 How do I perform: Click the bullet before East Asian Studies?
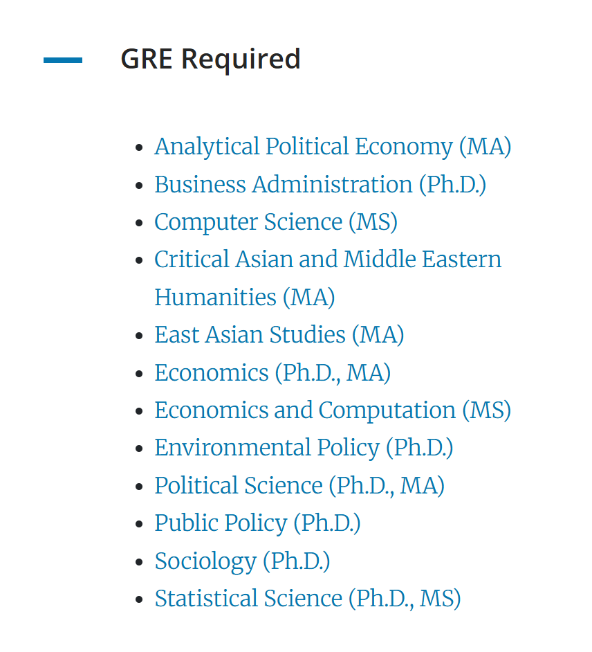click(x=140, y=336)
